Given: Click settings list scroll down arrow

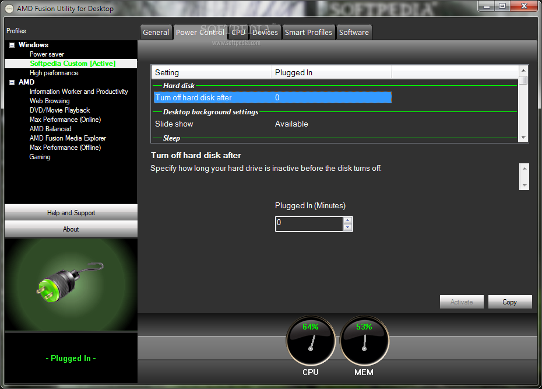Looking at the screenshot, I should (523, 138).
